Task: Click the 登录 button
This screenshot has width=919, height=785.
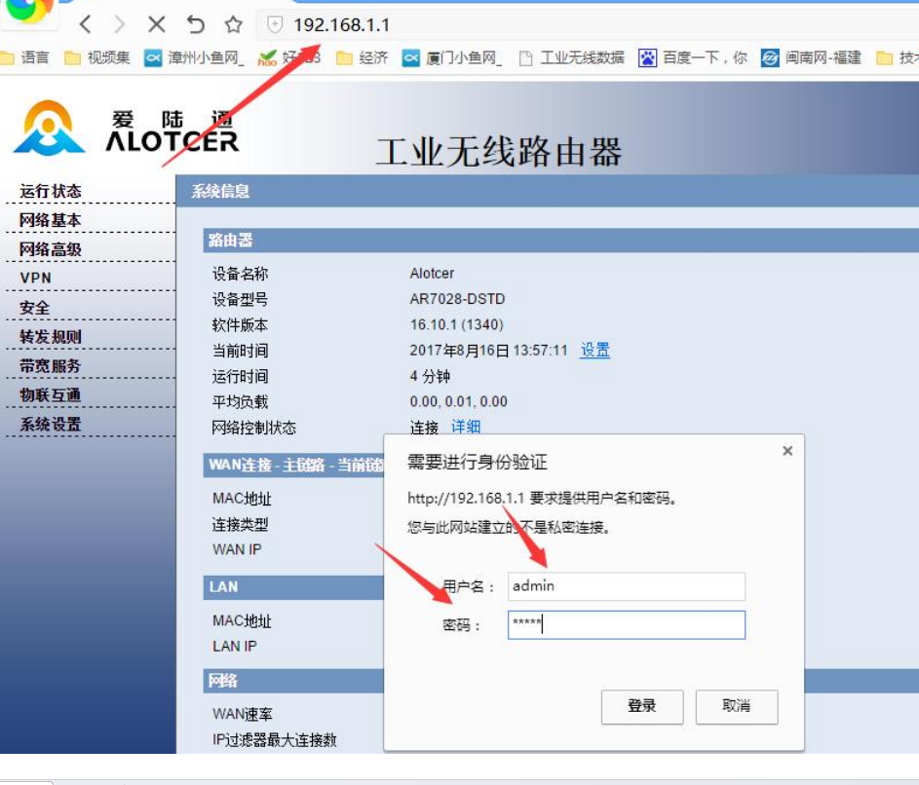Action: (641, 706)
